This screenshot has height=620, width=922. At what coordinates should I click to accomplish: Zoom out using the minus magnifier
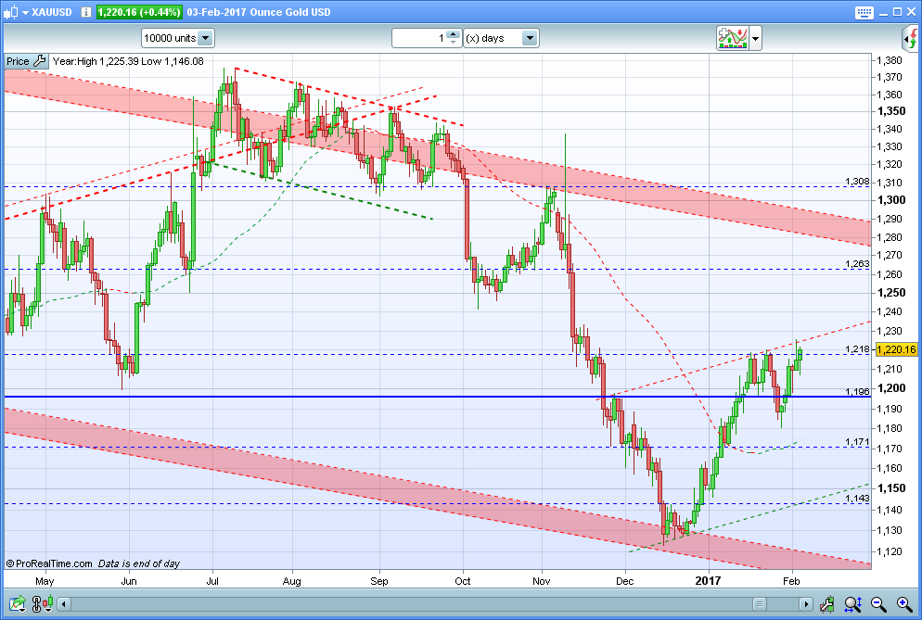click(x=878, y=603)
